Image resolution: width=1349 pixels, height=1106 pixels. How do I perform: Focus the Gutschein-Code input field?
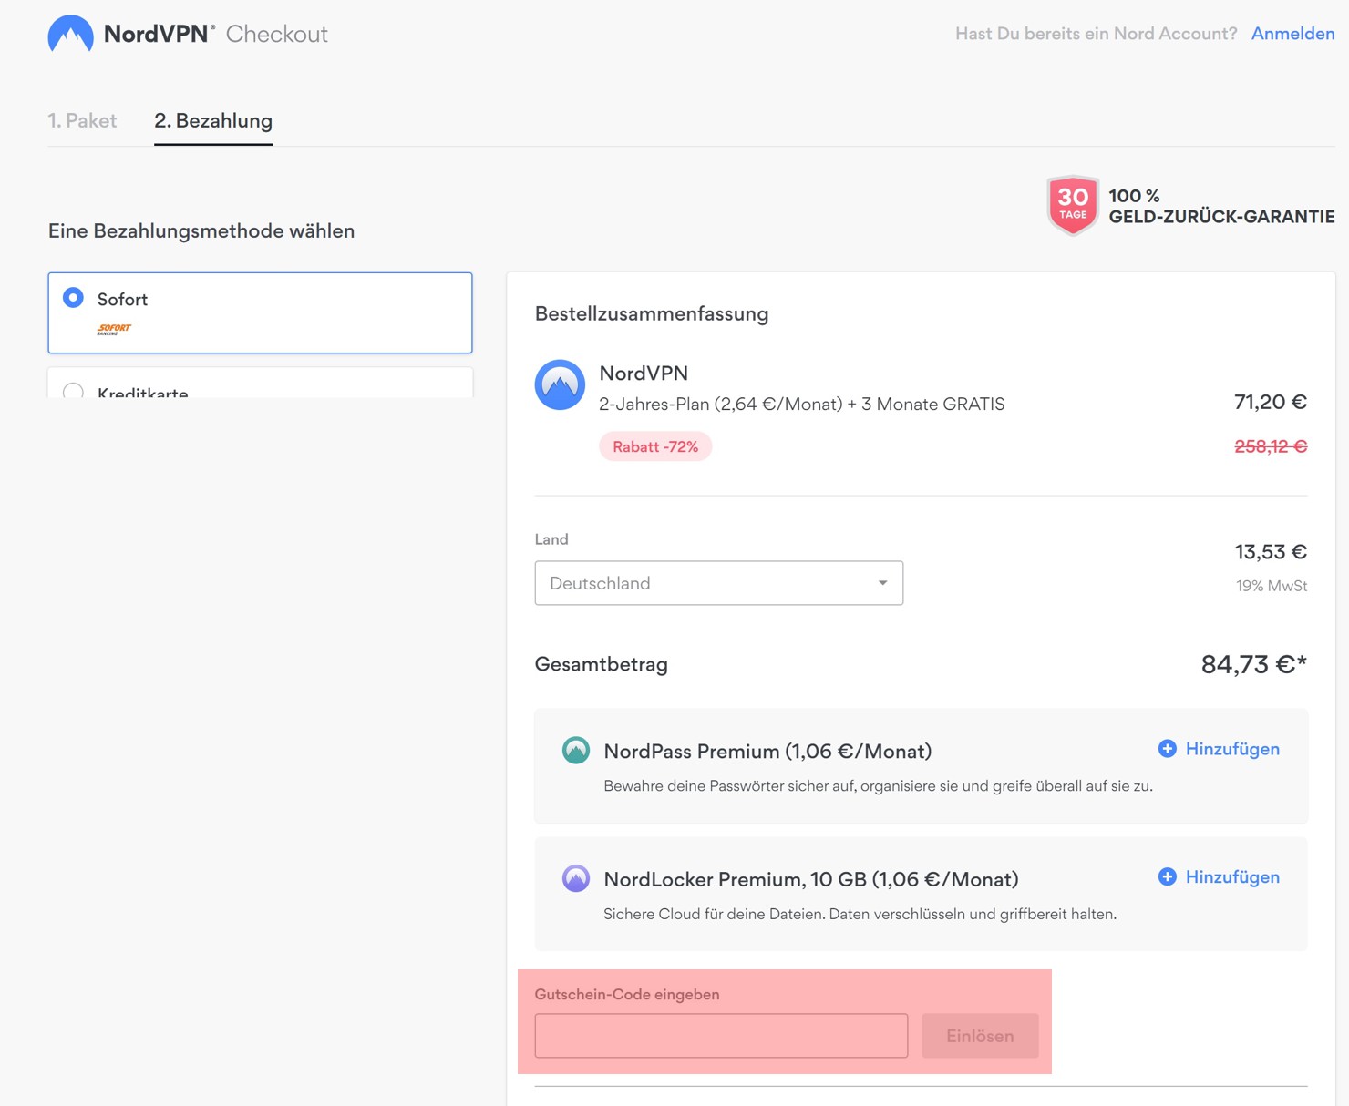[721, 1036]
